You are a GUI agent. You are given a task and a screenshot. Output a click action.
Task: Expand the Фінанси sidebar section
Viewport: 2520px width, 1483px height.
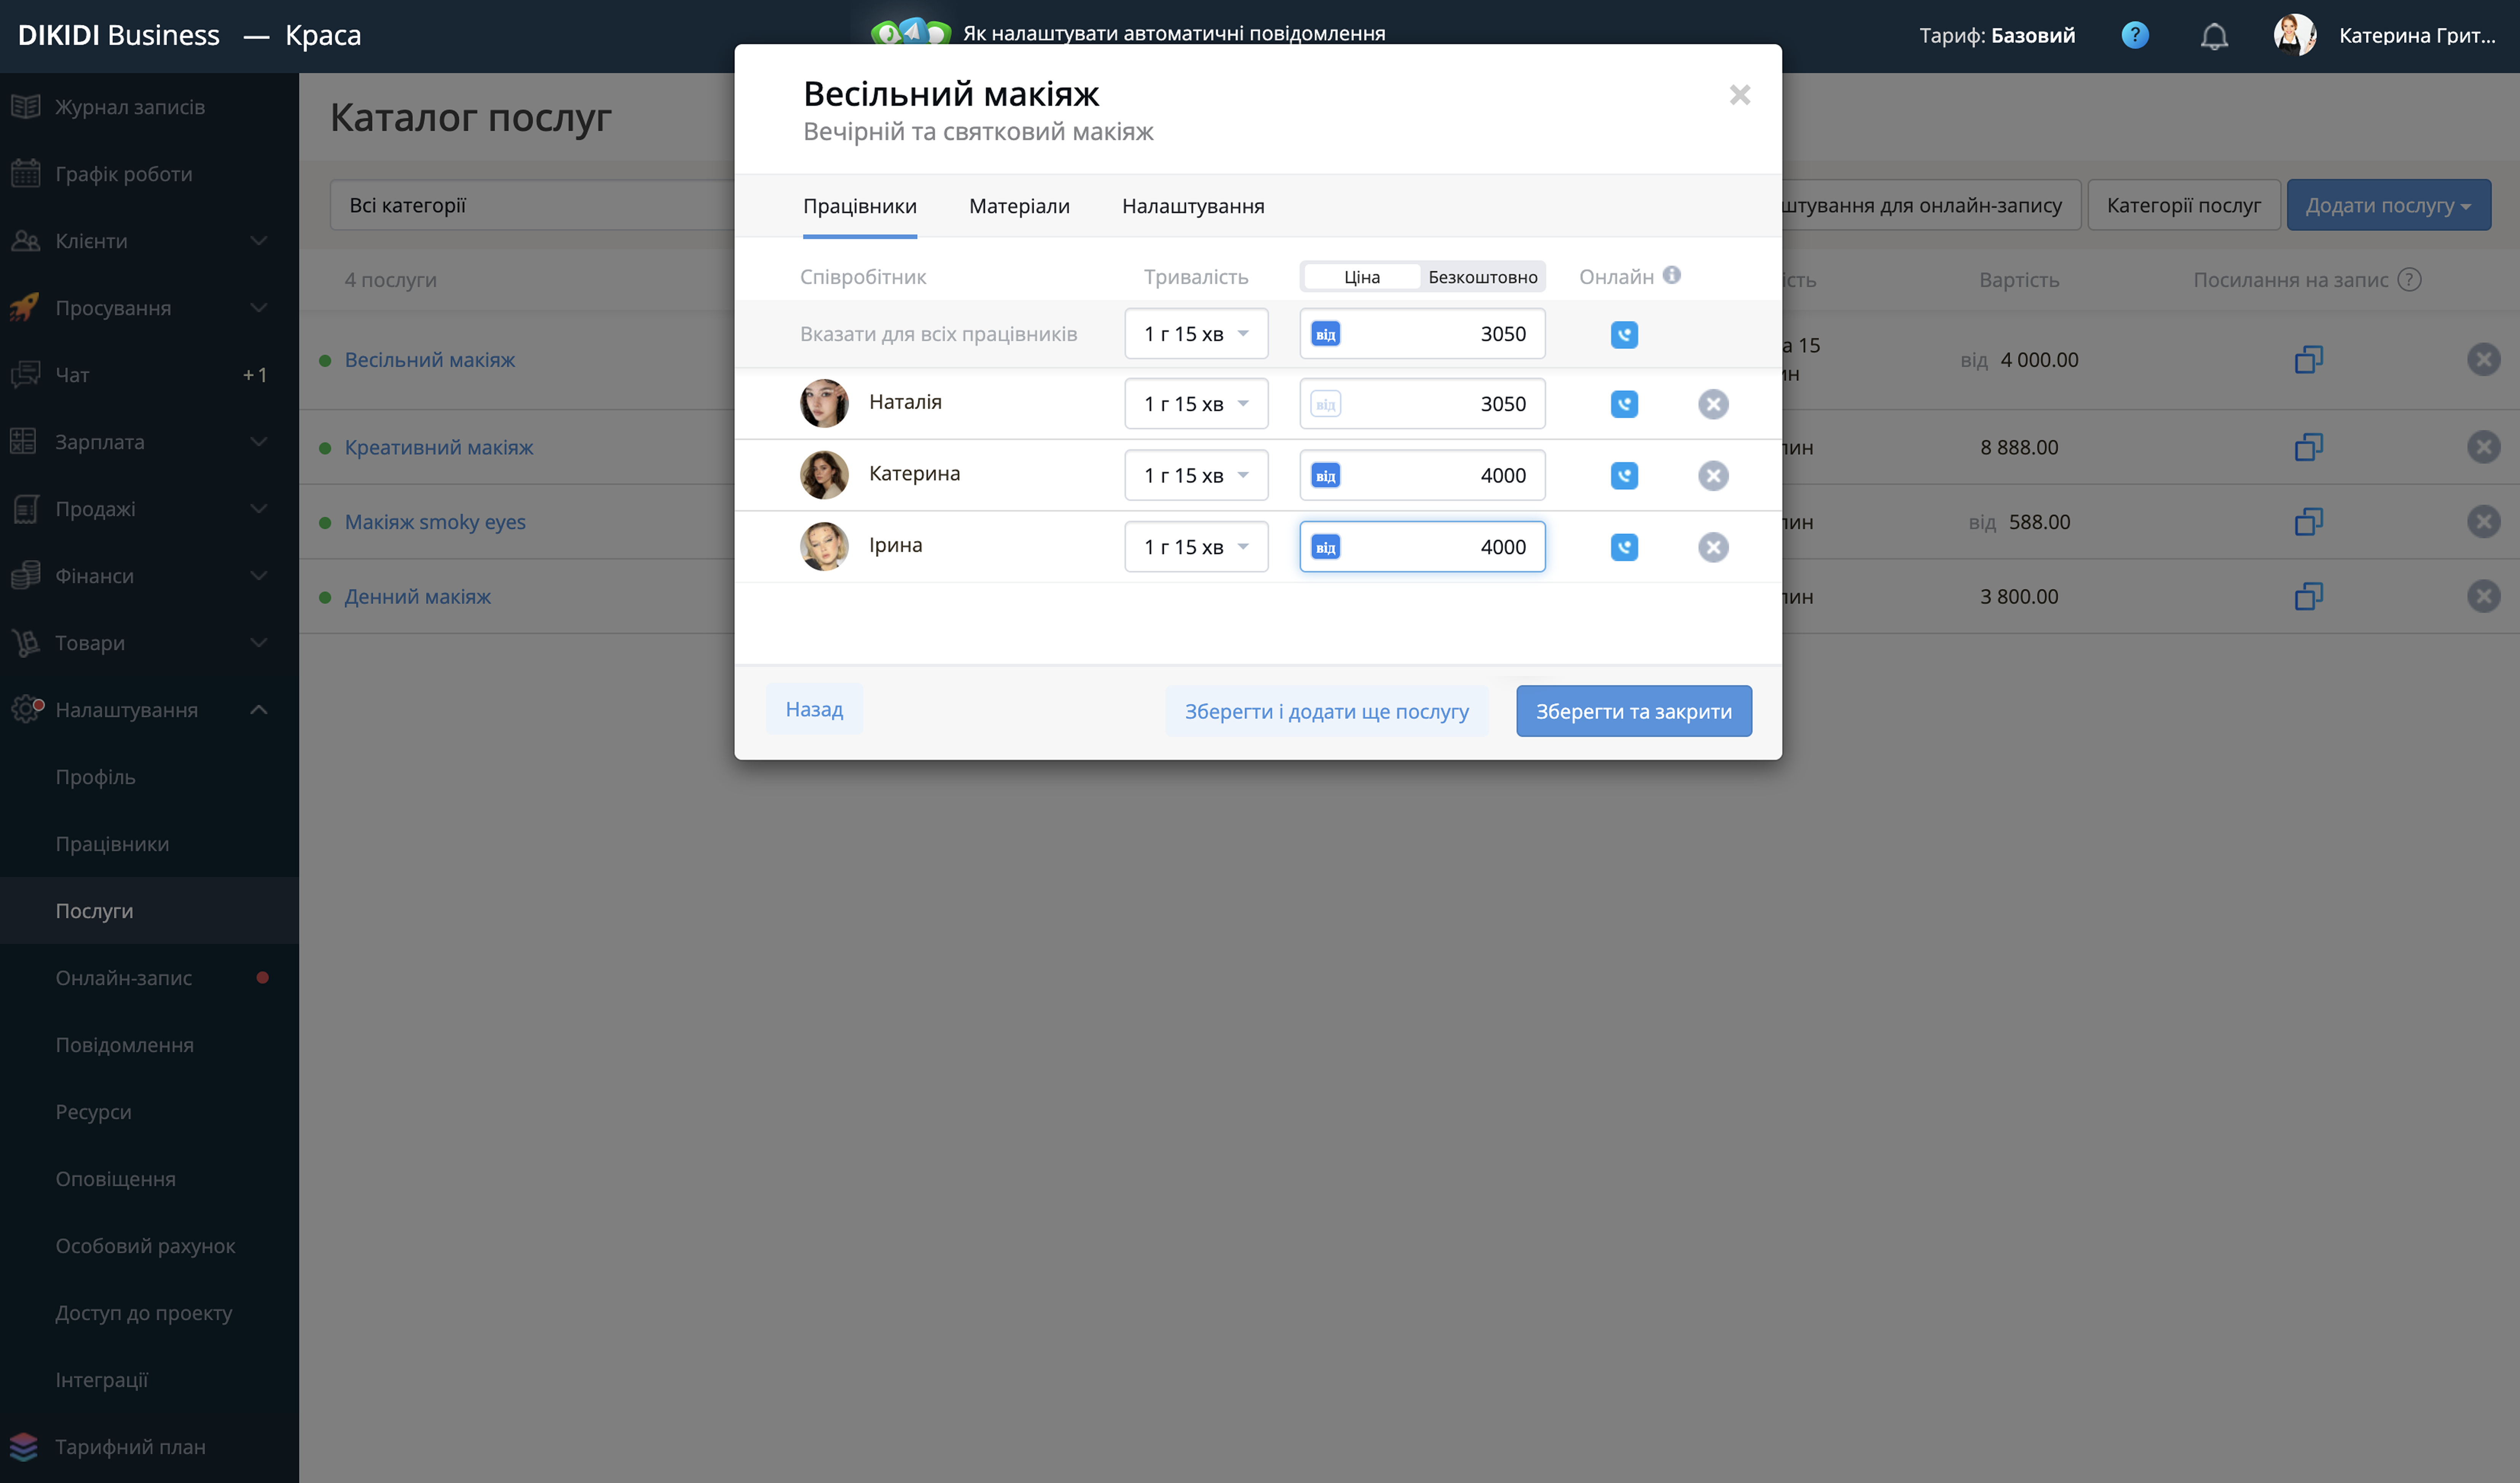click(149, 576)
